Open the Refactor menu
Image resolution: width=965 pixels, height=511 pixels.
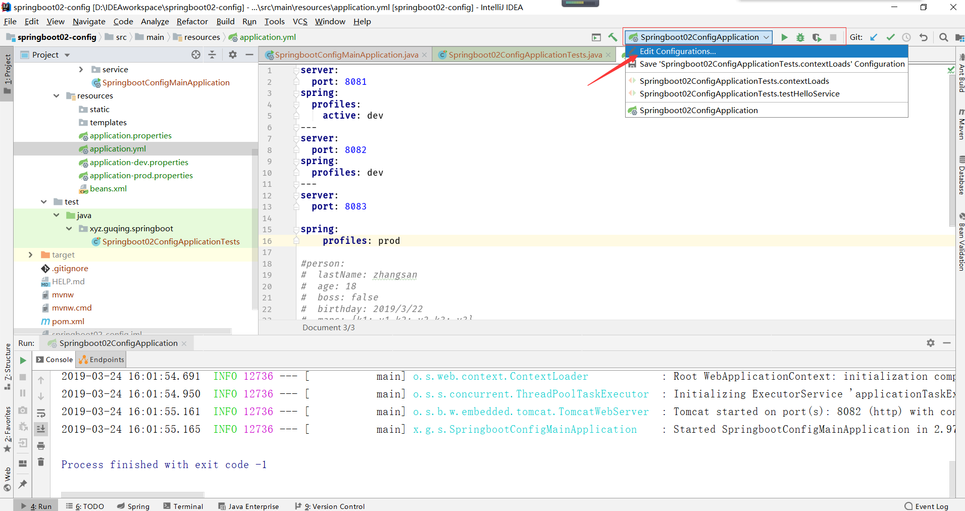click(192, 22)
